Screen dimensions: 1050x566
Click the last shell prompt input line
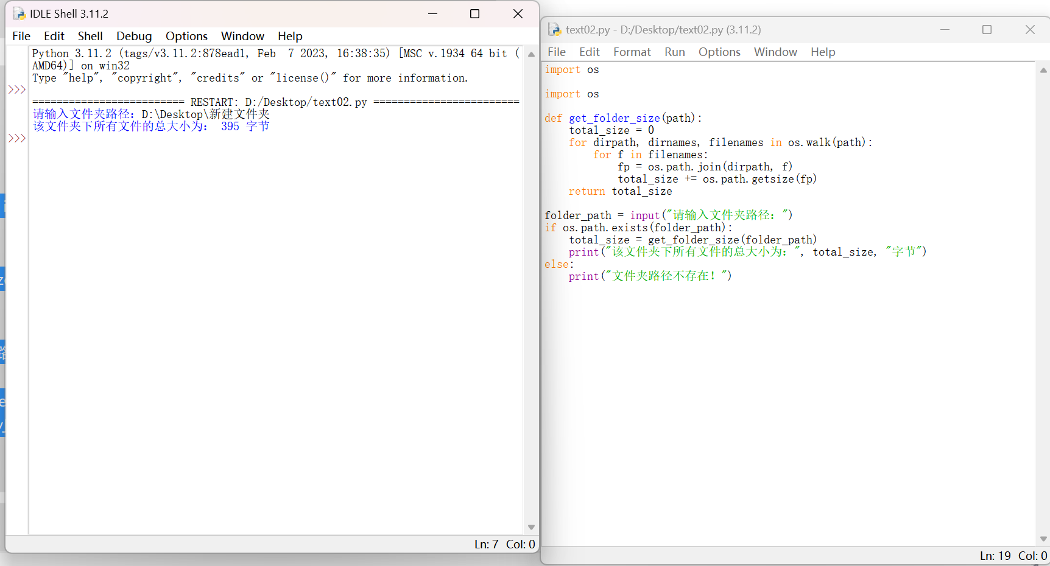coord(183,139)
